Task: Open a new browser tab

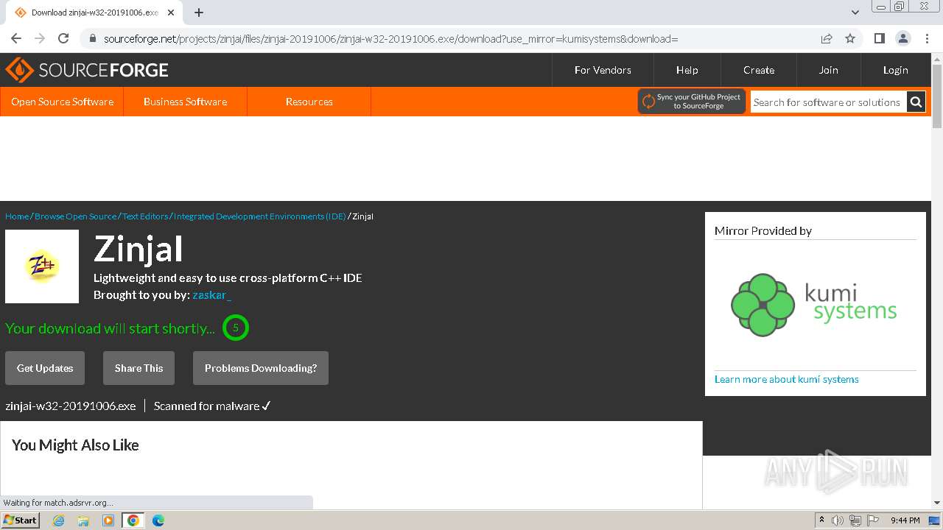Action: tap(199, 13)
